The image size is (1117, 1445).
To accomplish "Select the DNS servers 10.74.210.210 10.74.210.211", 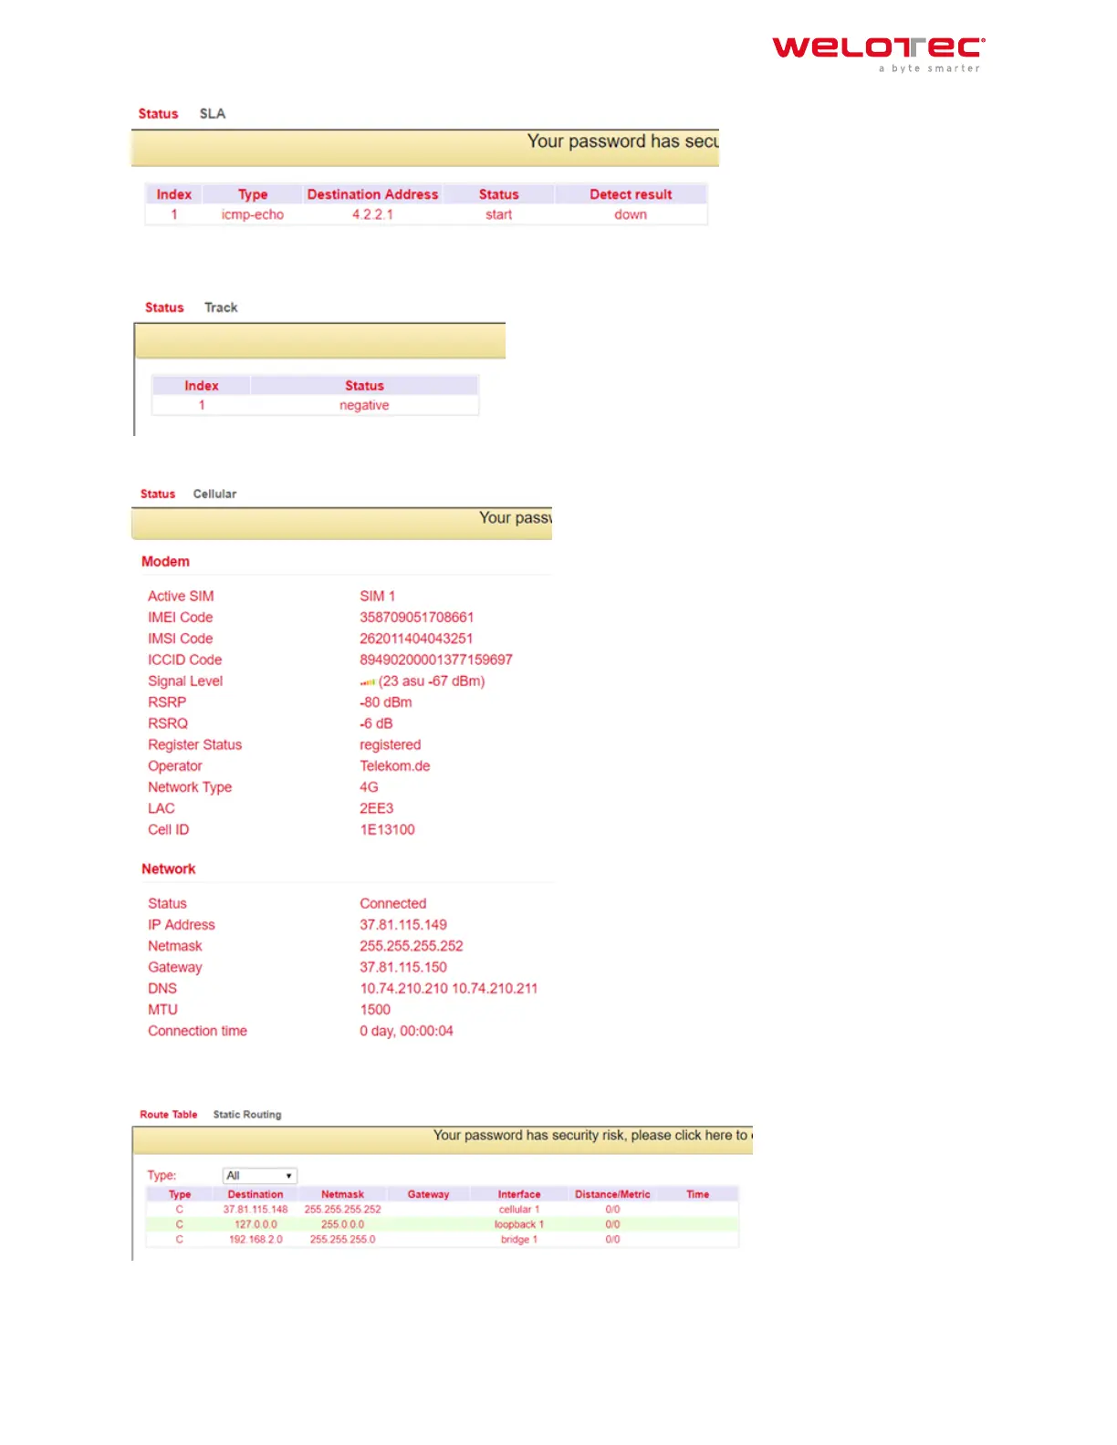I will pos(448,989).
